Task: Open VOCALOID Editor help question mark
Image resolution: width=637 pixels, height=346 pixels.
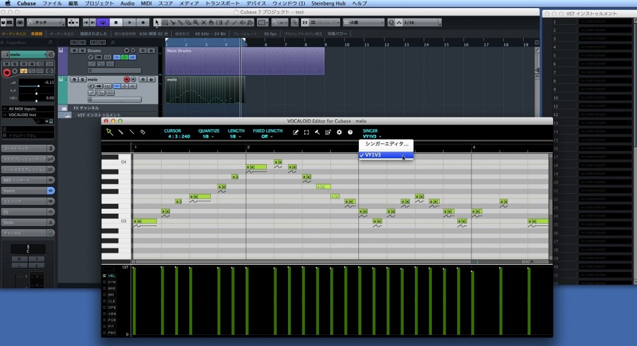Action: tap(350, 132)
